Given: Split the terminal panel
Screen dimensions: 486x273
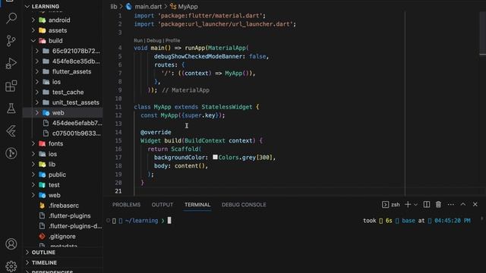Looking at the screenshot, I should tap(427, 204).
